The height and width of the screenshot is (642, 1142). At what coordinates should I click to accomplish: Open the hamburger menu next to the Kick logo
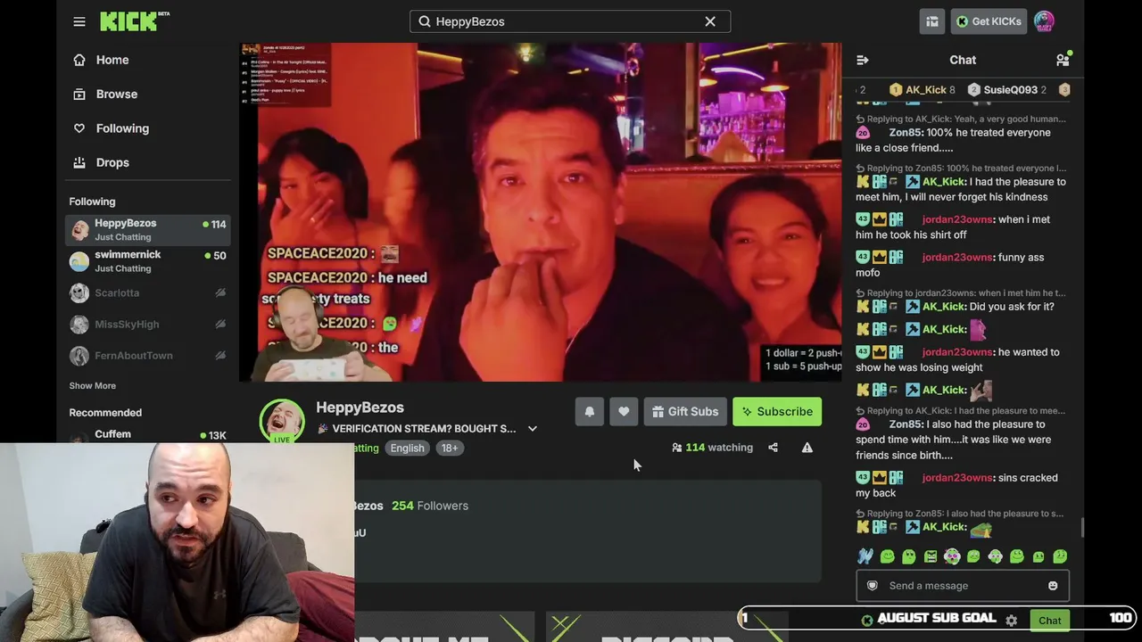pyautogui.click(x=79, y=21)
